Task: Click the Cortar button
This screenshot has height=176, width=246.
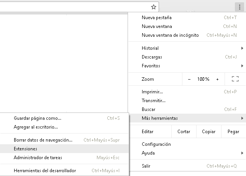Action: [x=184, y=132]
